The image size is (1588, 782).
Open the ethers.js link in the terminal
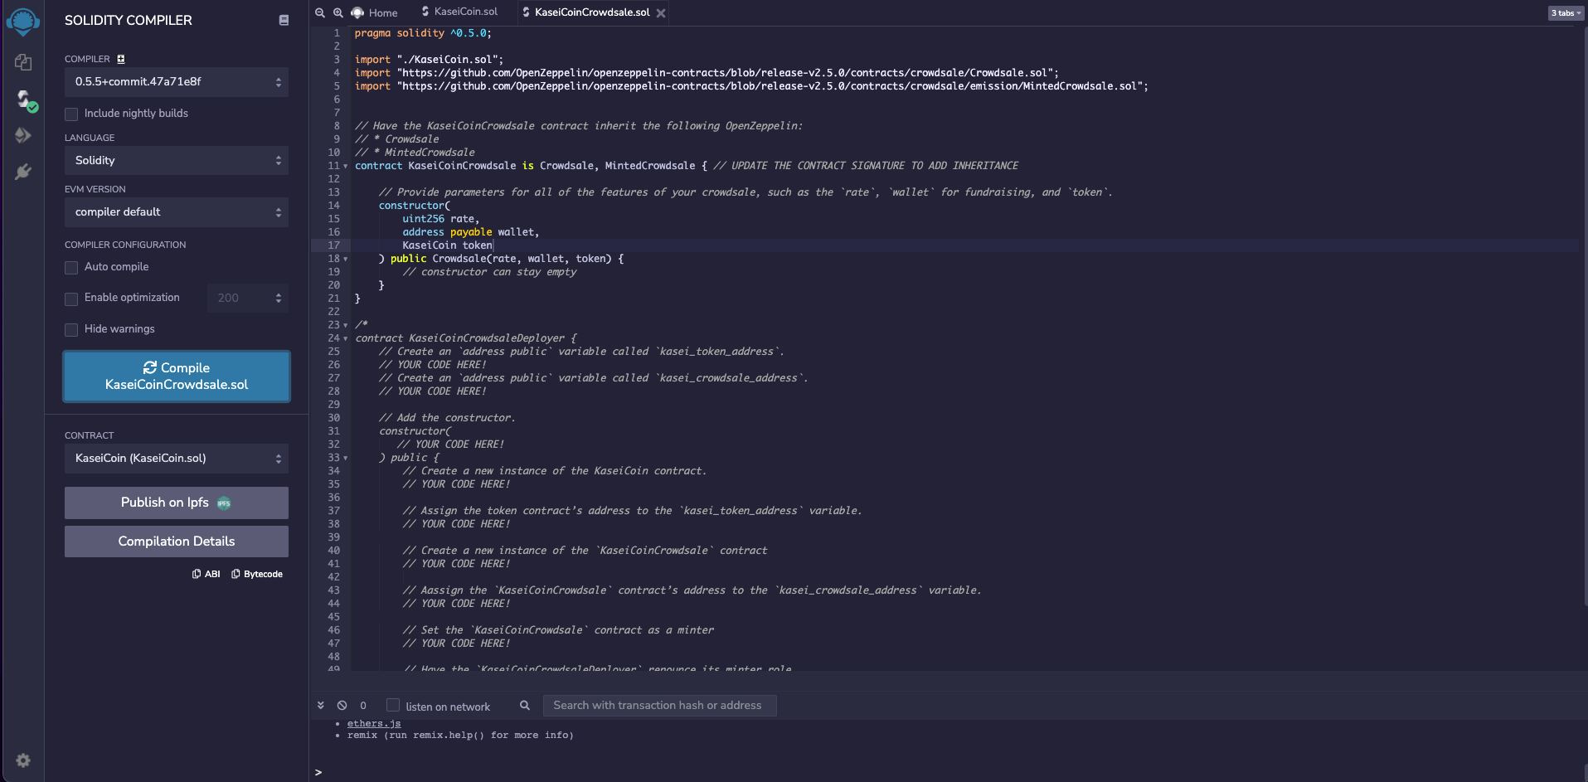(x=374, y=722)
